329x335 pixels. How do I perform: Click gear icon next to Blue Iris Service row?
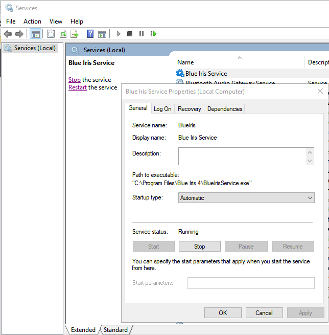(180, 73)
